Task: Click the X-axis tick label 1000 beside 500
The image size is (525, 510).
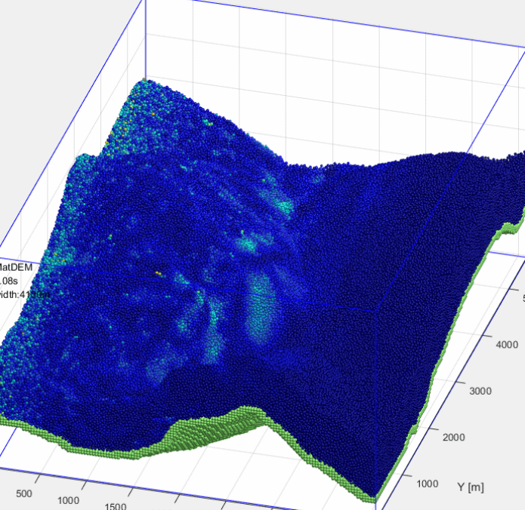Action: 68,501
